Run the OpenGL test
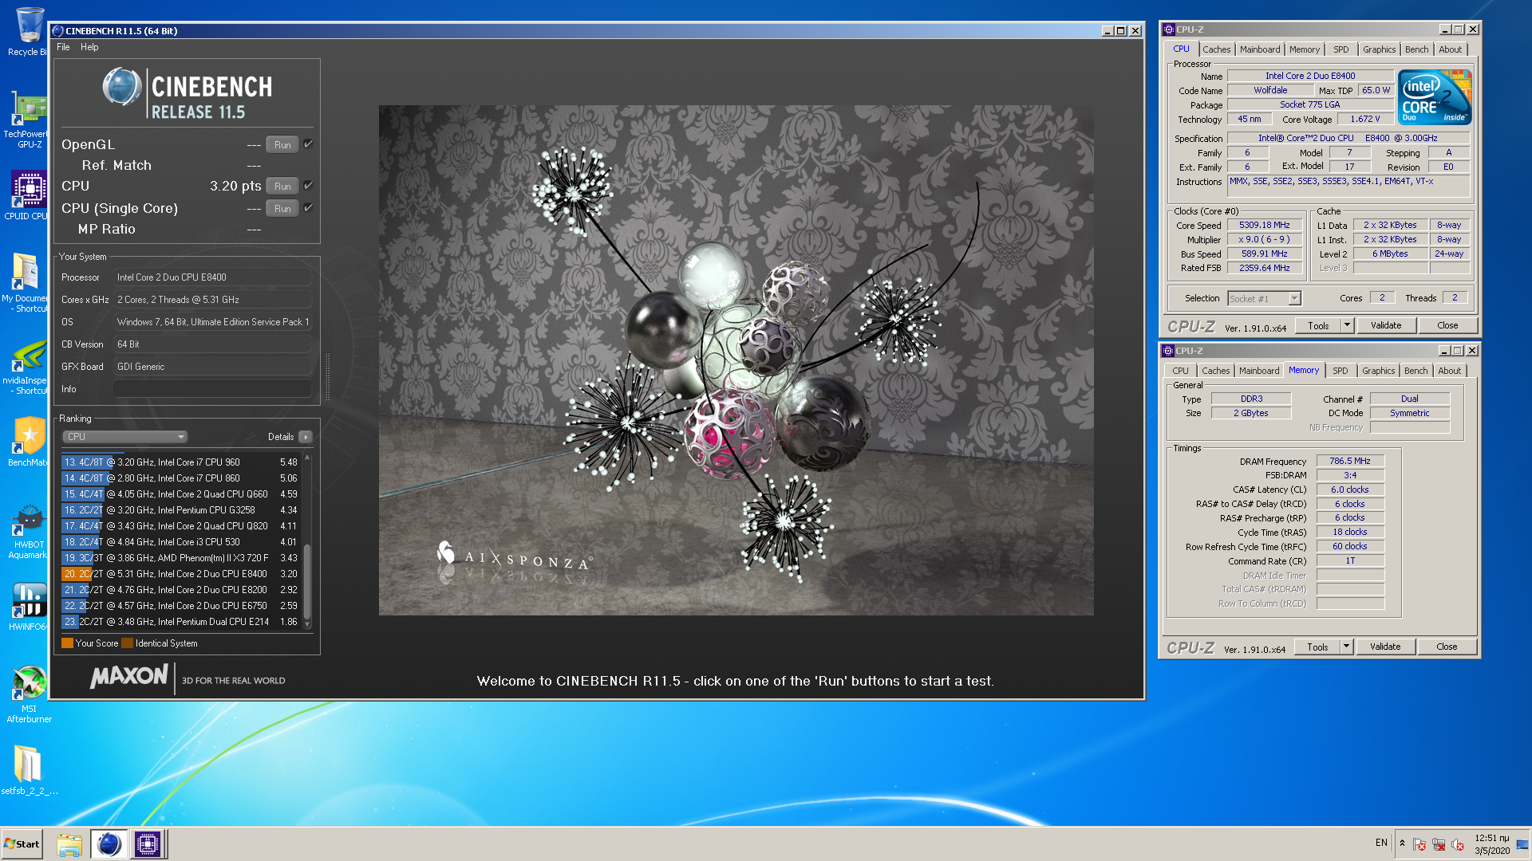 coord(282,145)
